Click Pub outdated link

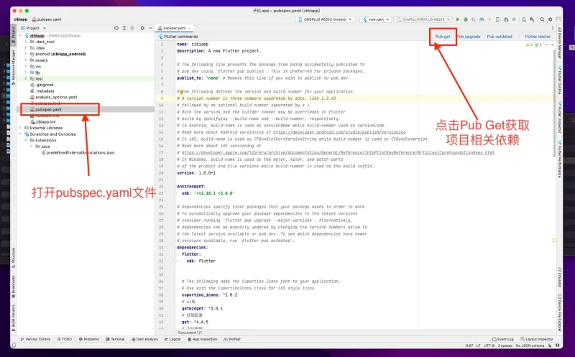click(x=500, y=37)
